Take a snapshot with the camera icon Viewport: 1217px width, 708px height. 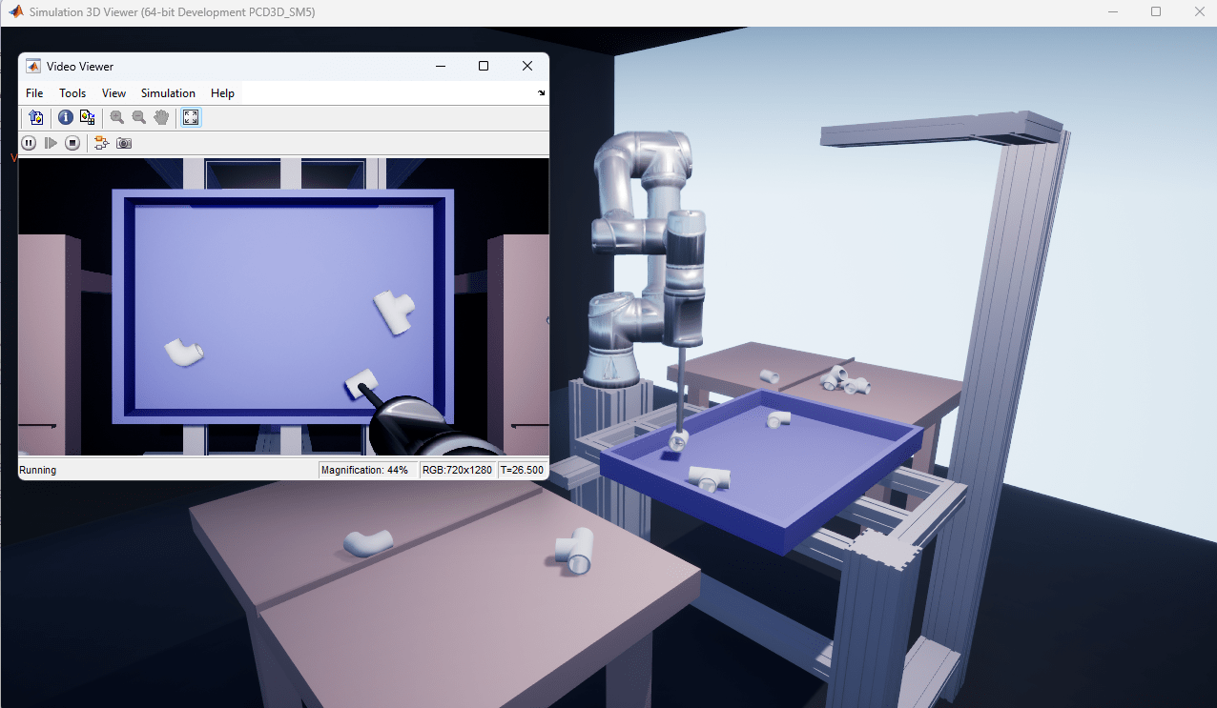124,143
